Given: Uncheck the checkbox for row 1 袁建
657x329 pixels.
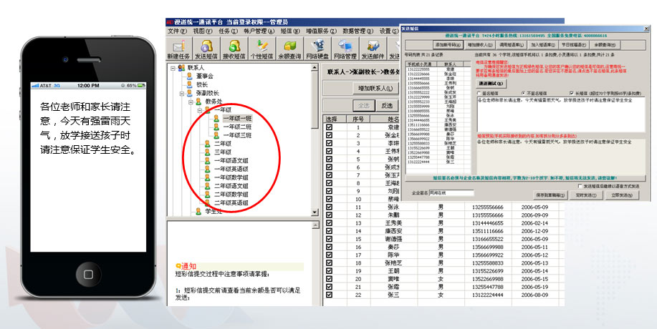Looking at the screenshot, I should coord(330,127).
